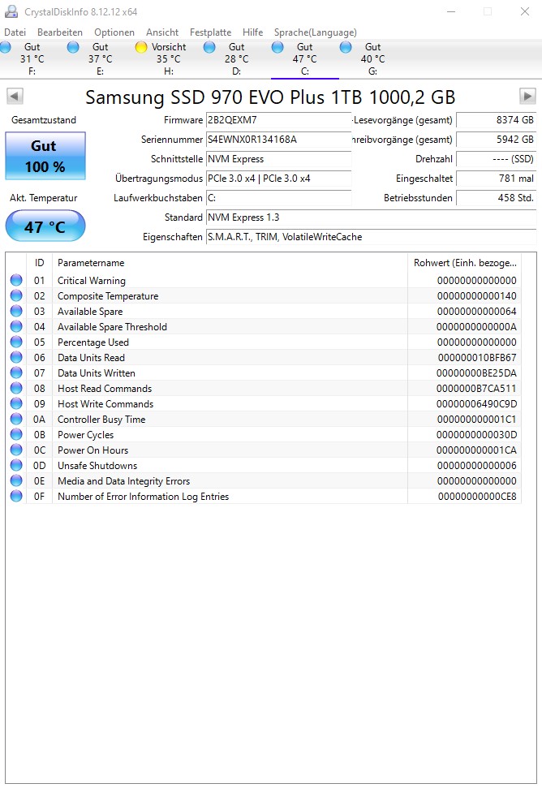Click the Schnittstelle NVM Express field
Viewport: 542px width, 788px height.
278,159
